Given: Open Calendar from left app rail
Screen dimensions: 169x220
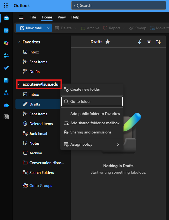Looking at the screenshot, I should point(6,30).
